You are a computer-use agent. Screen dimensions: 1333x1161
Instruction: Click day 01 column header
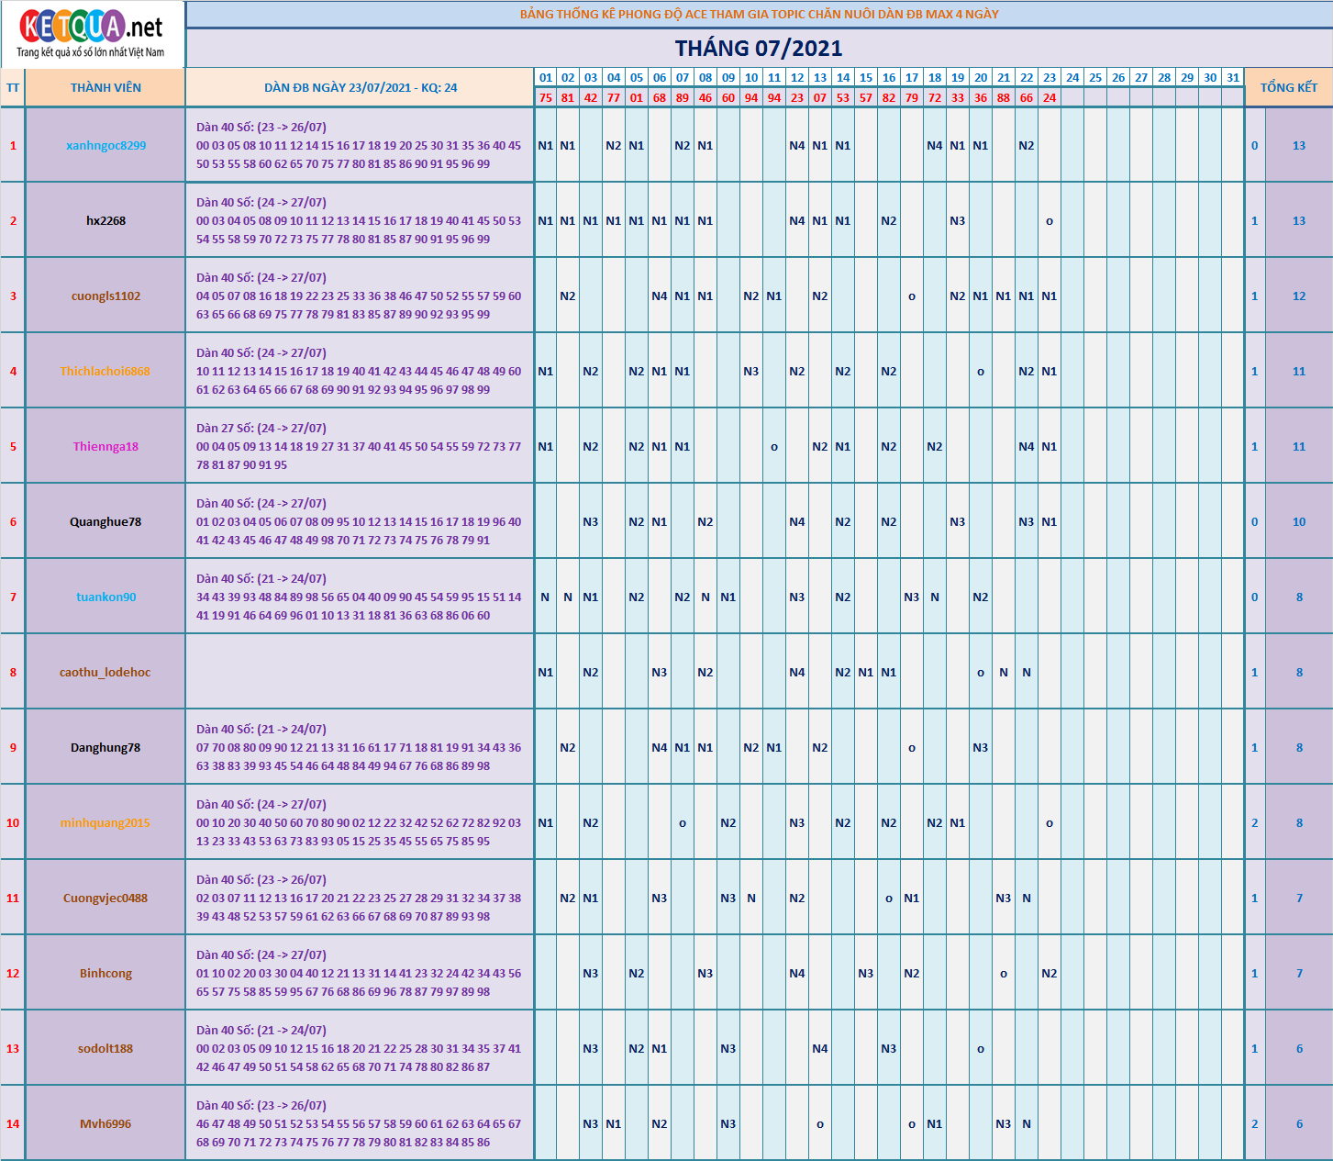click(x=546, y=77)
